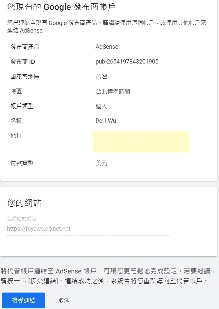Image resolution: width=219 pixels, height=309 pixels.
Task: Click the 發布商 ID label
Action: click(x=23, y=62)
